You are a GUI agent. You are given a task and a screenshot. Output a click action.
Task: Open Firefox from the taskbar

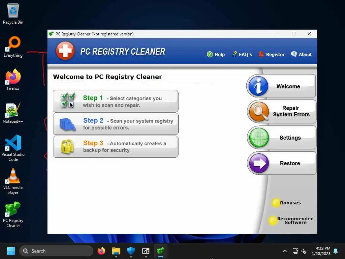101,251
